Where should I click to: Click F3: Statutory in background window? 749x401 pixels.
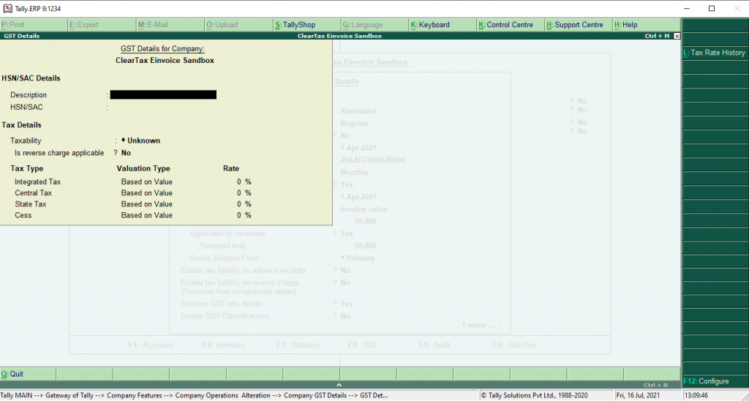click(x=298, y=345)
